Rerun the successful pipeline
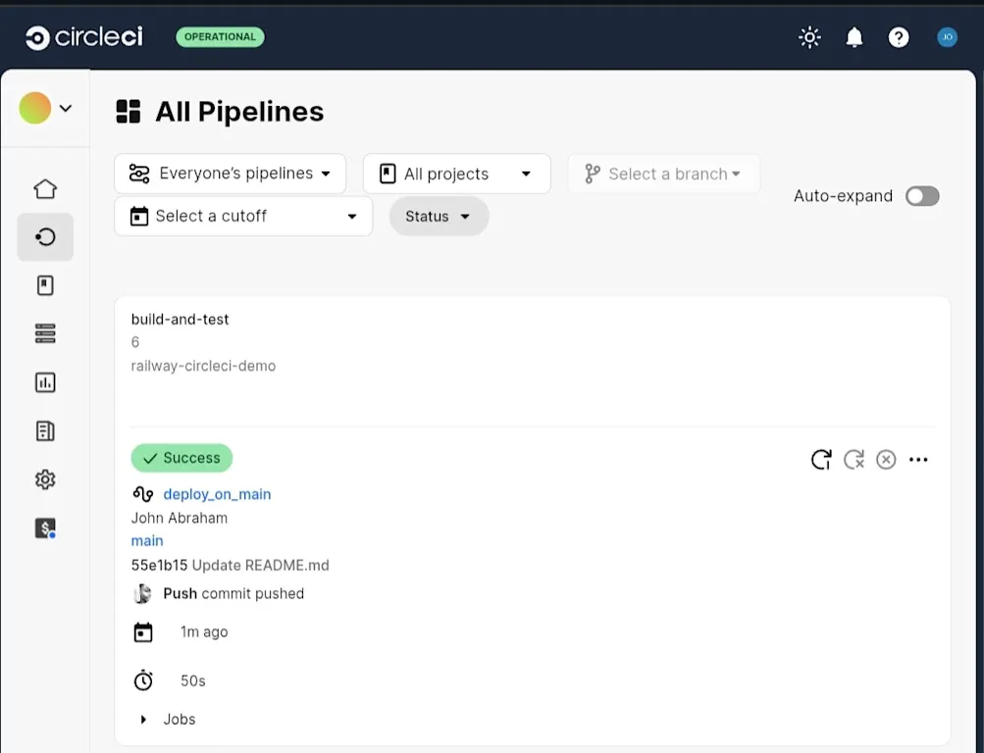The height and width of the screenshot is (753, 984). pyautogui.click(x=820, y=459)
